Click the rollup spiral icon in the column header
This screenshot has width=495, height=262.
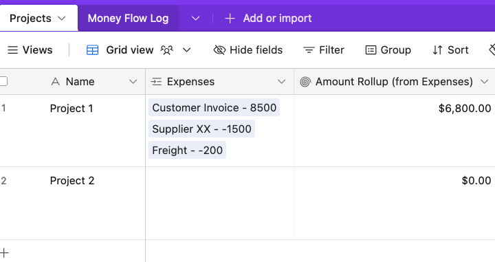305,82
